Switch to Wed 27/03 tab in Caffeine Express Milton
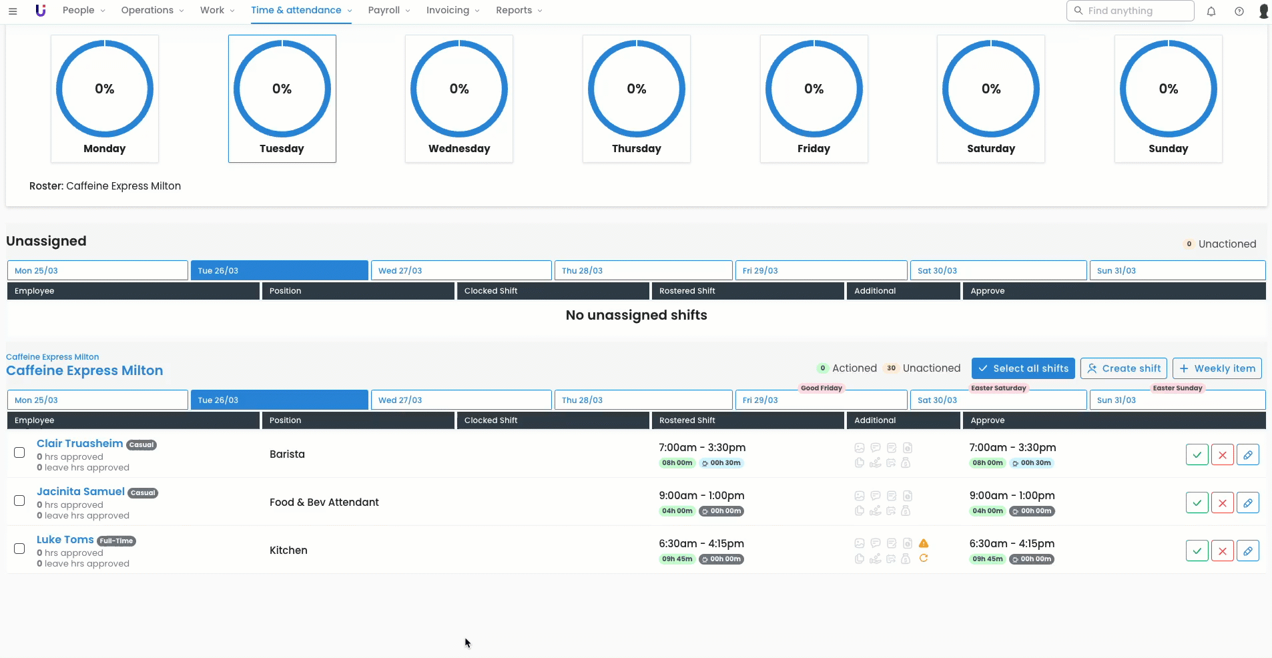Image resolution: width=1272 pixels, height=658 pixels. pos(460,400)
